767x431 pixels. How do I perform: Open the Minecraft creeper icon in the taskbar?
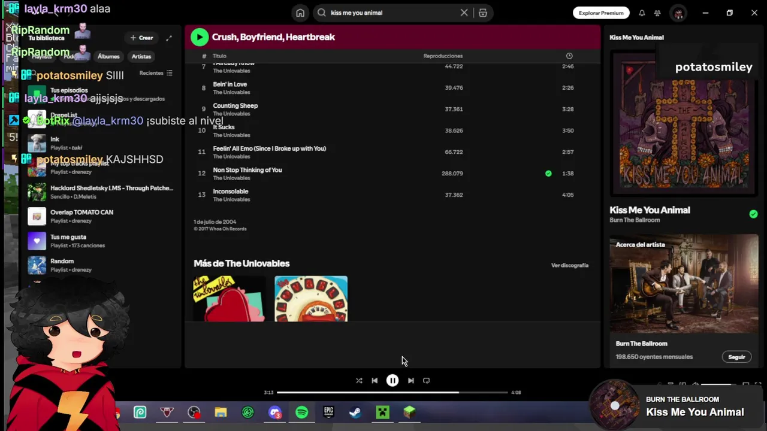pyautogui.click(x=382, y=412)
